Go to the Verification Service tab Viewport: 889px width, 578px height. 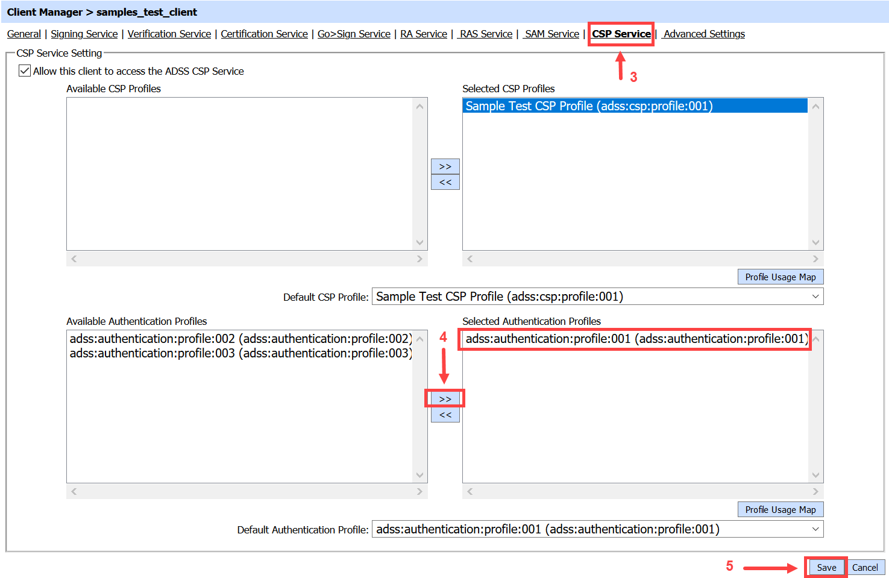pos(169,34)
